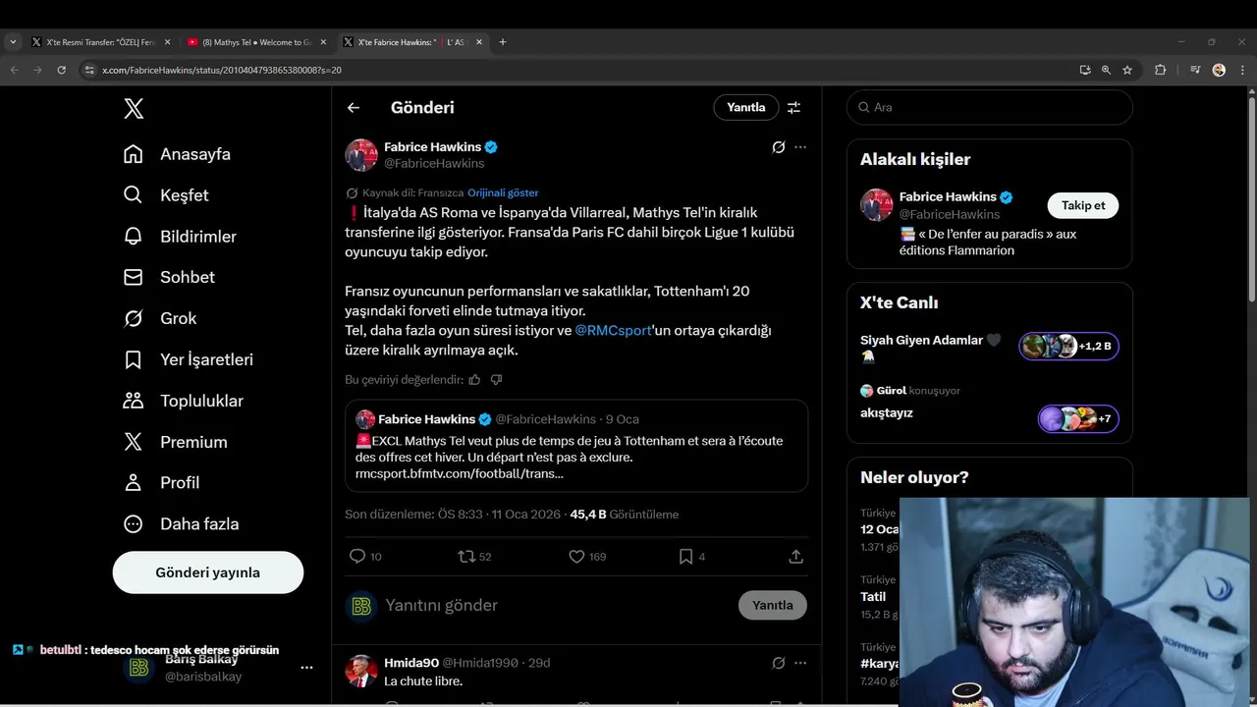
Task: Click share icon on post
Action: pyautogui.click(x=796, y=557)
